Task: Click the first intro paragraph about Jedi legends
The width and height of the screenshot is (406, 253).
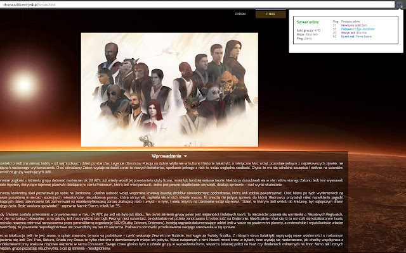Action: [x=172, y=168]
